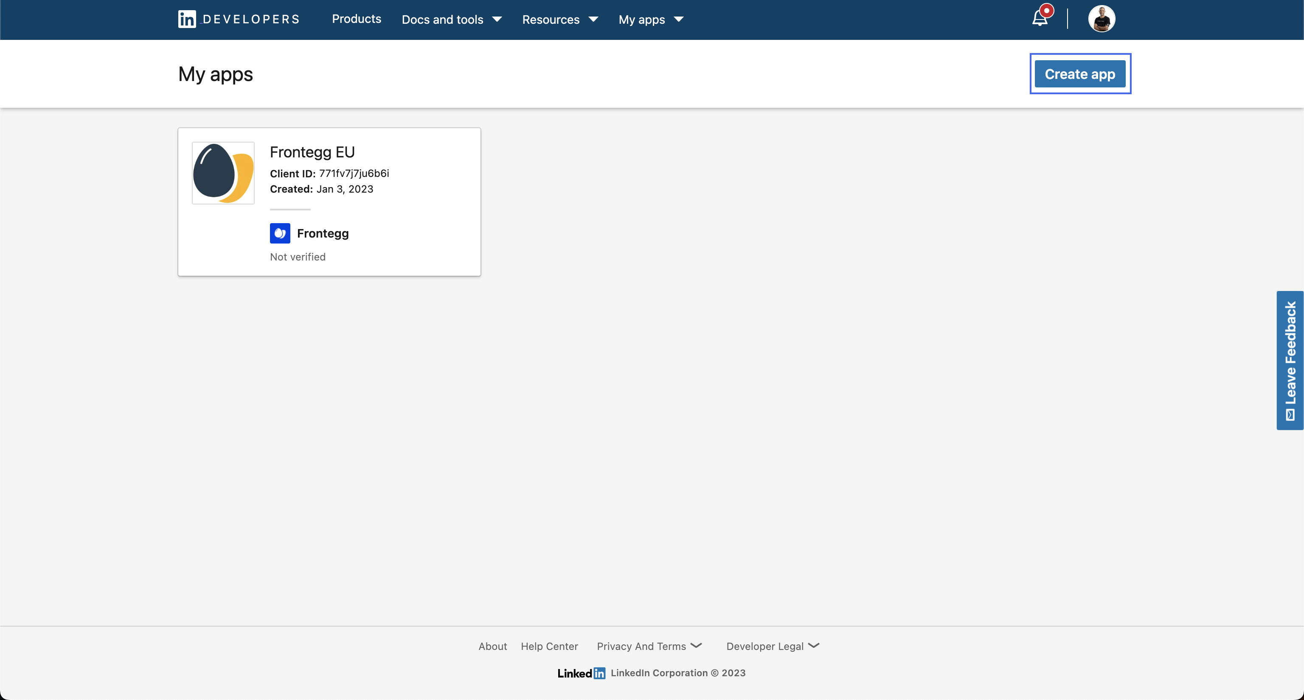Open the Products menu item
Screen dimensions: 1304x700
[x=357, y=19]
